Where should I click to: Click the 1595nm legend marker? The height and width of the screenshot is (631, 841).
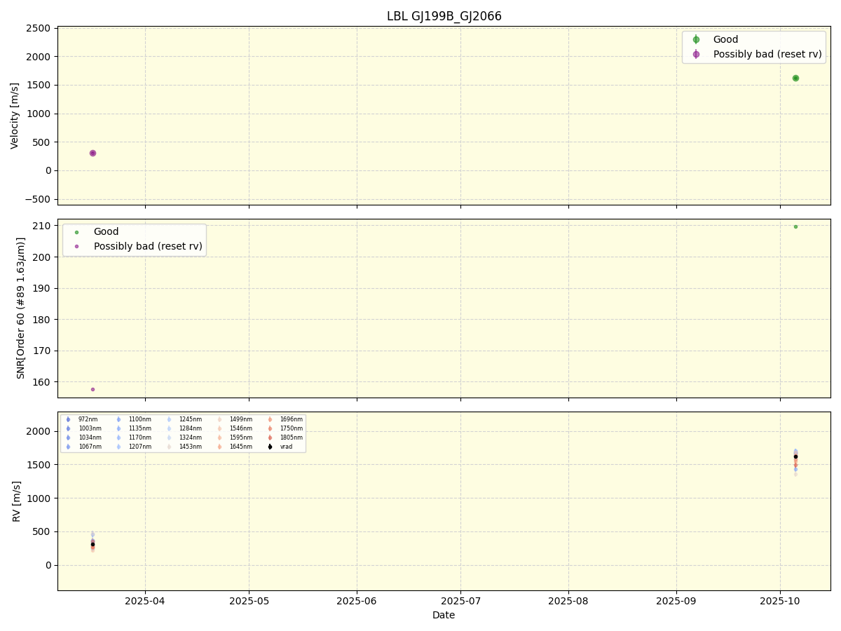pos(219,437)
